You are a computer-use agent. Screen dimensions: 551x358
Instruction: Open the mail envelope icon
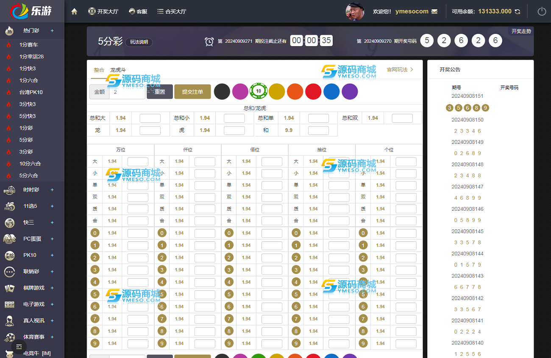point(434,11)
